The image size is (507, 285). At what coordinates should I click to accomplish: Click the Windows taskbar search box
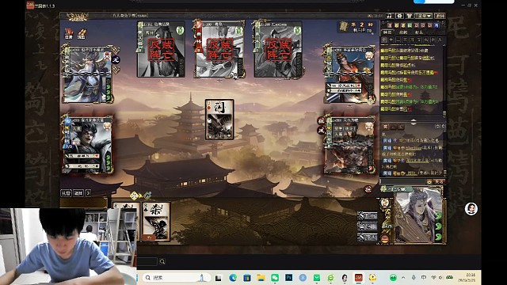176,278
